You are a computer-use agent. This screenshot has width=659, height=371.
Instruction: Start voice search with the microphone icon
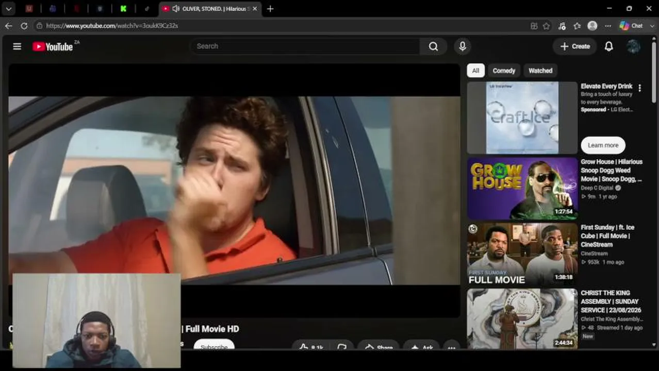(463, 46)
